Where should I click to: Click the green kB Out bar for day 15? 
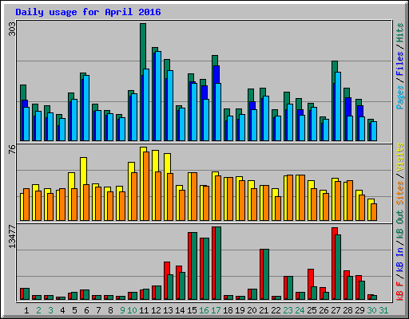click(194, 266)
